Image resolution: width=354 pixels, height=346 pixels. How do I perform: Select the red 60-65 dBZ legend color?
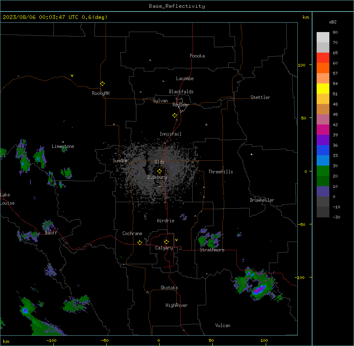click(323, 58)
